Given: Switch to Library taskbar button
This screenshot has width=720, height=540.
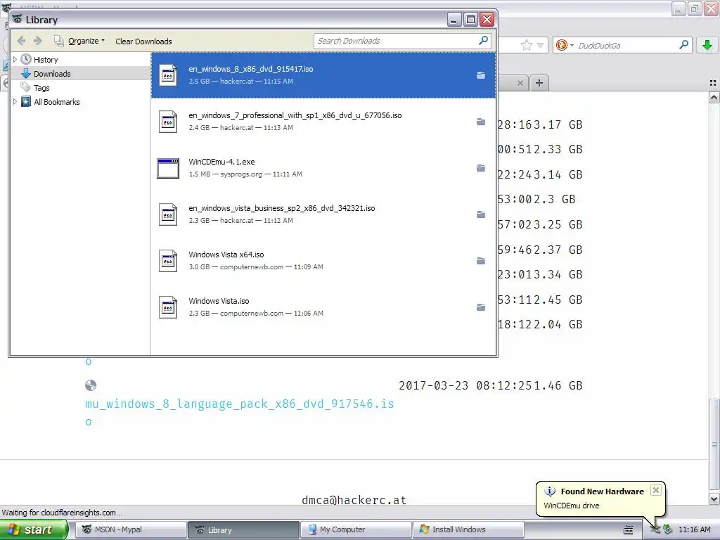Looking at the screenshot, I should [243, 529].
